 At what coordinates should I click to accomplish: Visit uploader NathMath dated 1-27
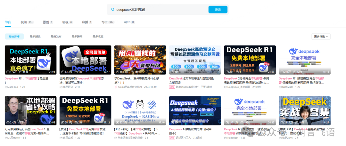288,87
